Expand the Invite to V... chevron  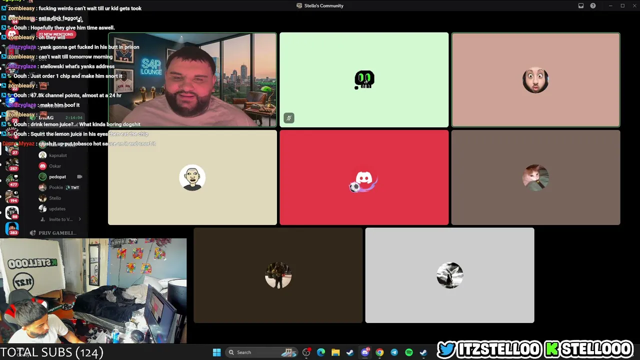click(x=79, y=219)
